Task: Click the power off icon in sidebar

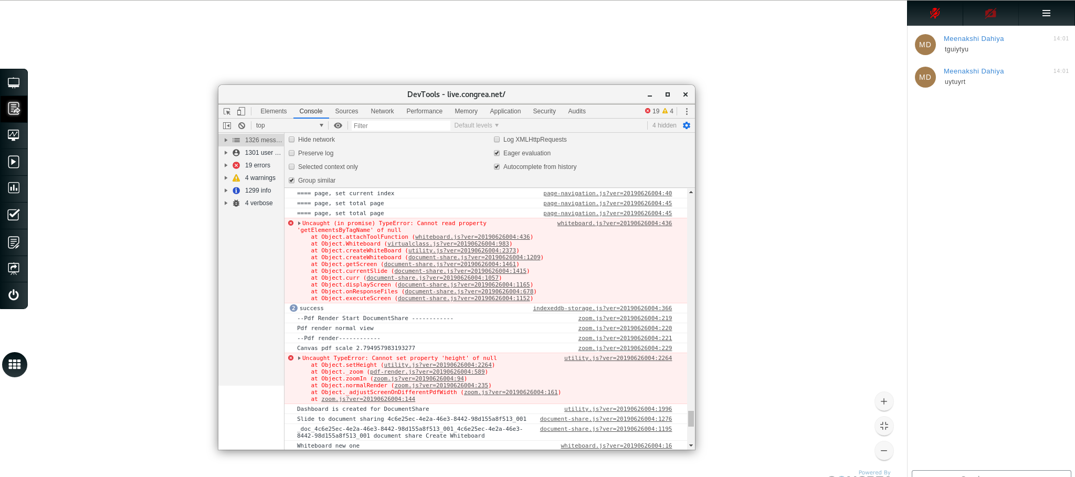Action: (x=14, y=295)
